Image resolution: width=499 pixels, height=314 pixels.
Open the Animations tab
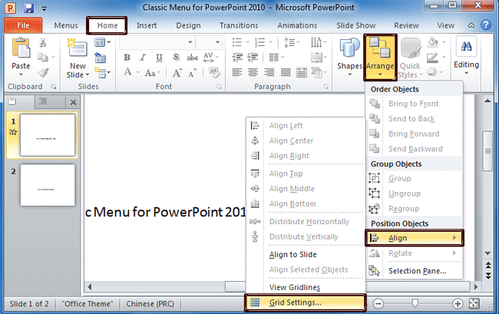click(297, 25)
